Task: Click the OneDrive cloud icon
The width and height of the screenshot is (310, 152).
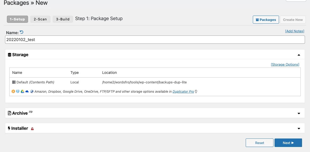Action: tap(27, 91)
